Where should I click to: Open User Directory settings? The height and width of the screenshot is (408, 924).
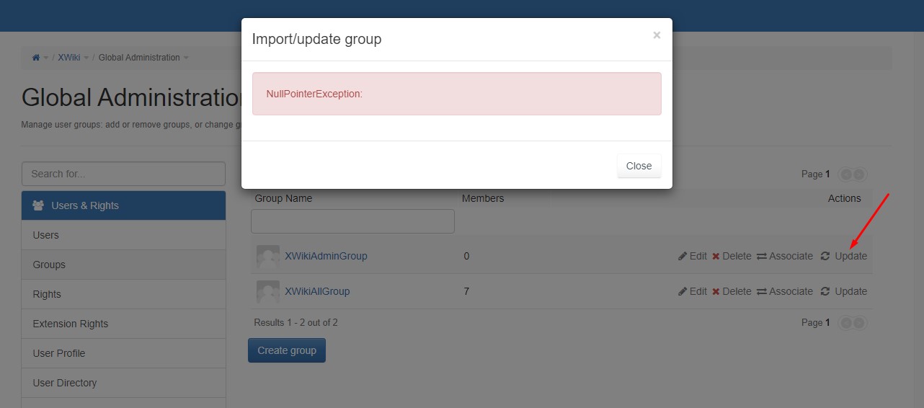(123, 383)
